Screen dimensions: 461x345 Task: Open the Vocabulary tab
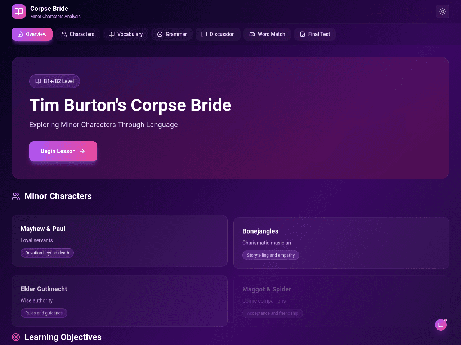click(x=126, y=34)
